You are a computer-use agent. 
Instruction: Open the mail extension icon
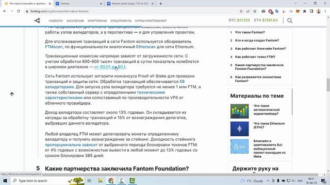(x=263, y=11)
